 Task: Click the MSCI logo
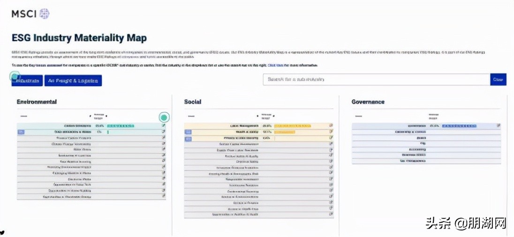(x=30, y=14)
